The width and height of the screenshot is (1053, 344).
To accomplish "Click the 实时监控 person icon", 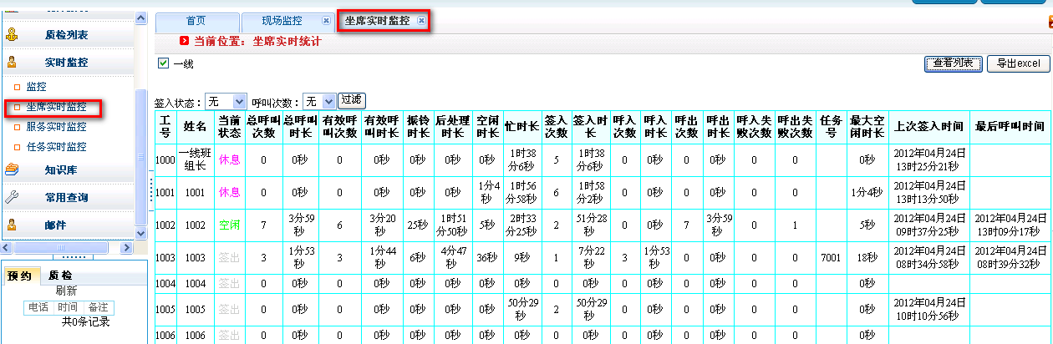I will click(x=12, y=62).
